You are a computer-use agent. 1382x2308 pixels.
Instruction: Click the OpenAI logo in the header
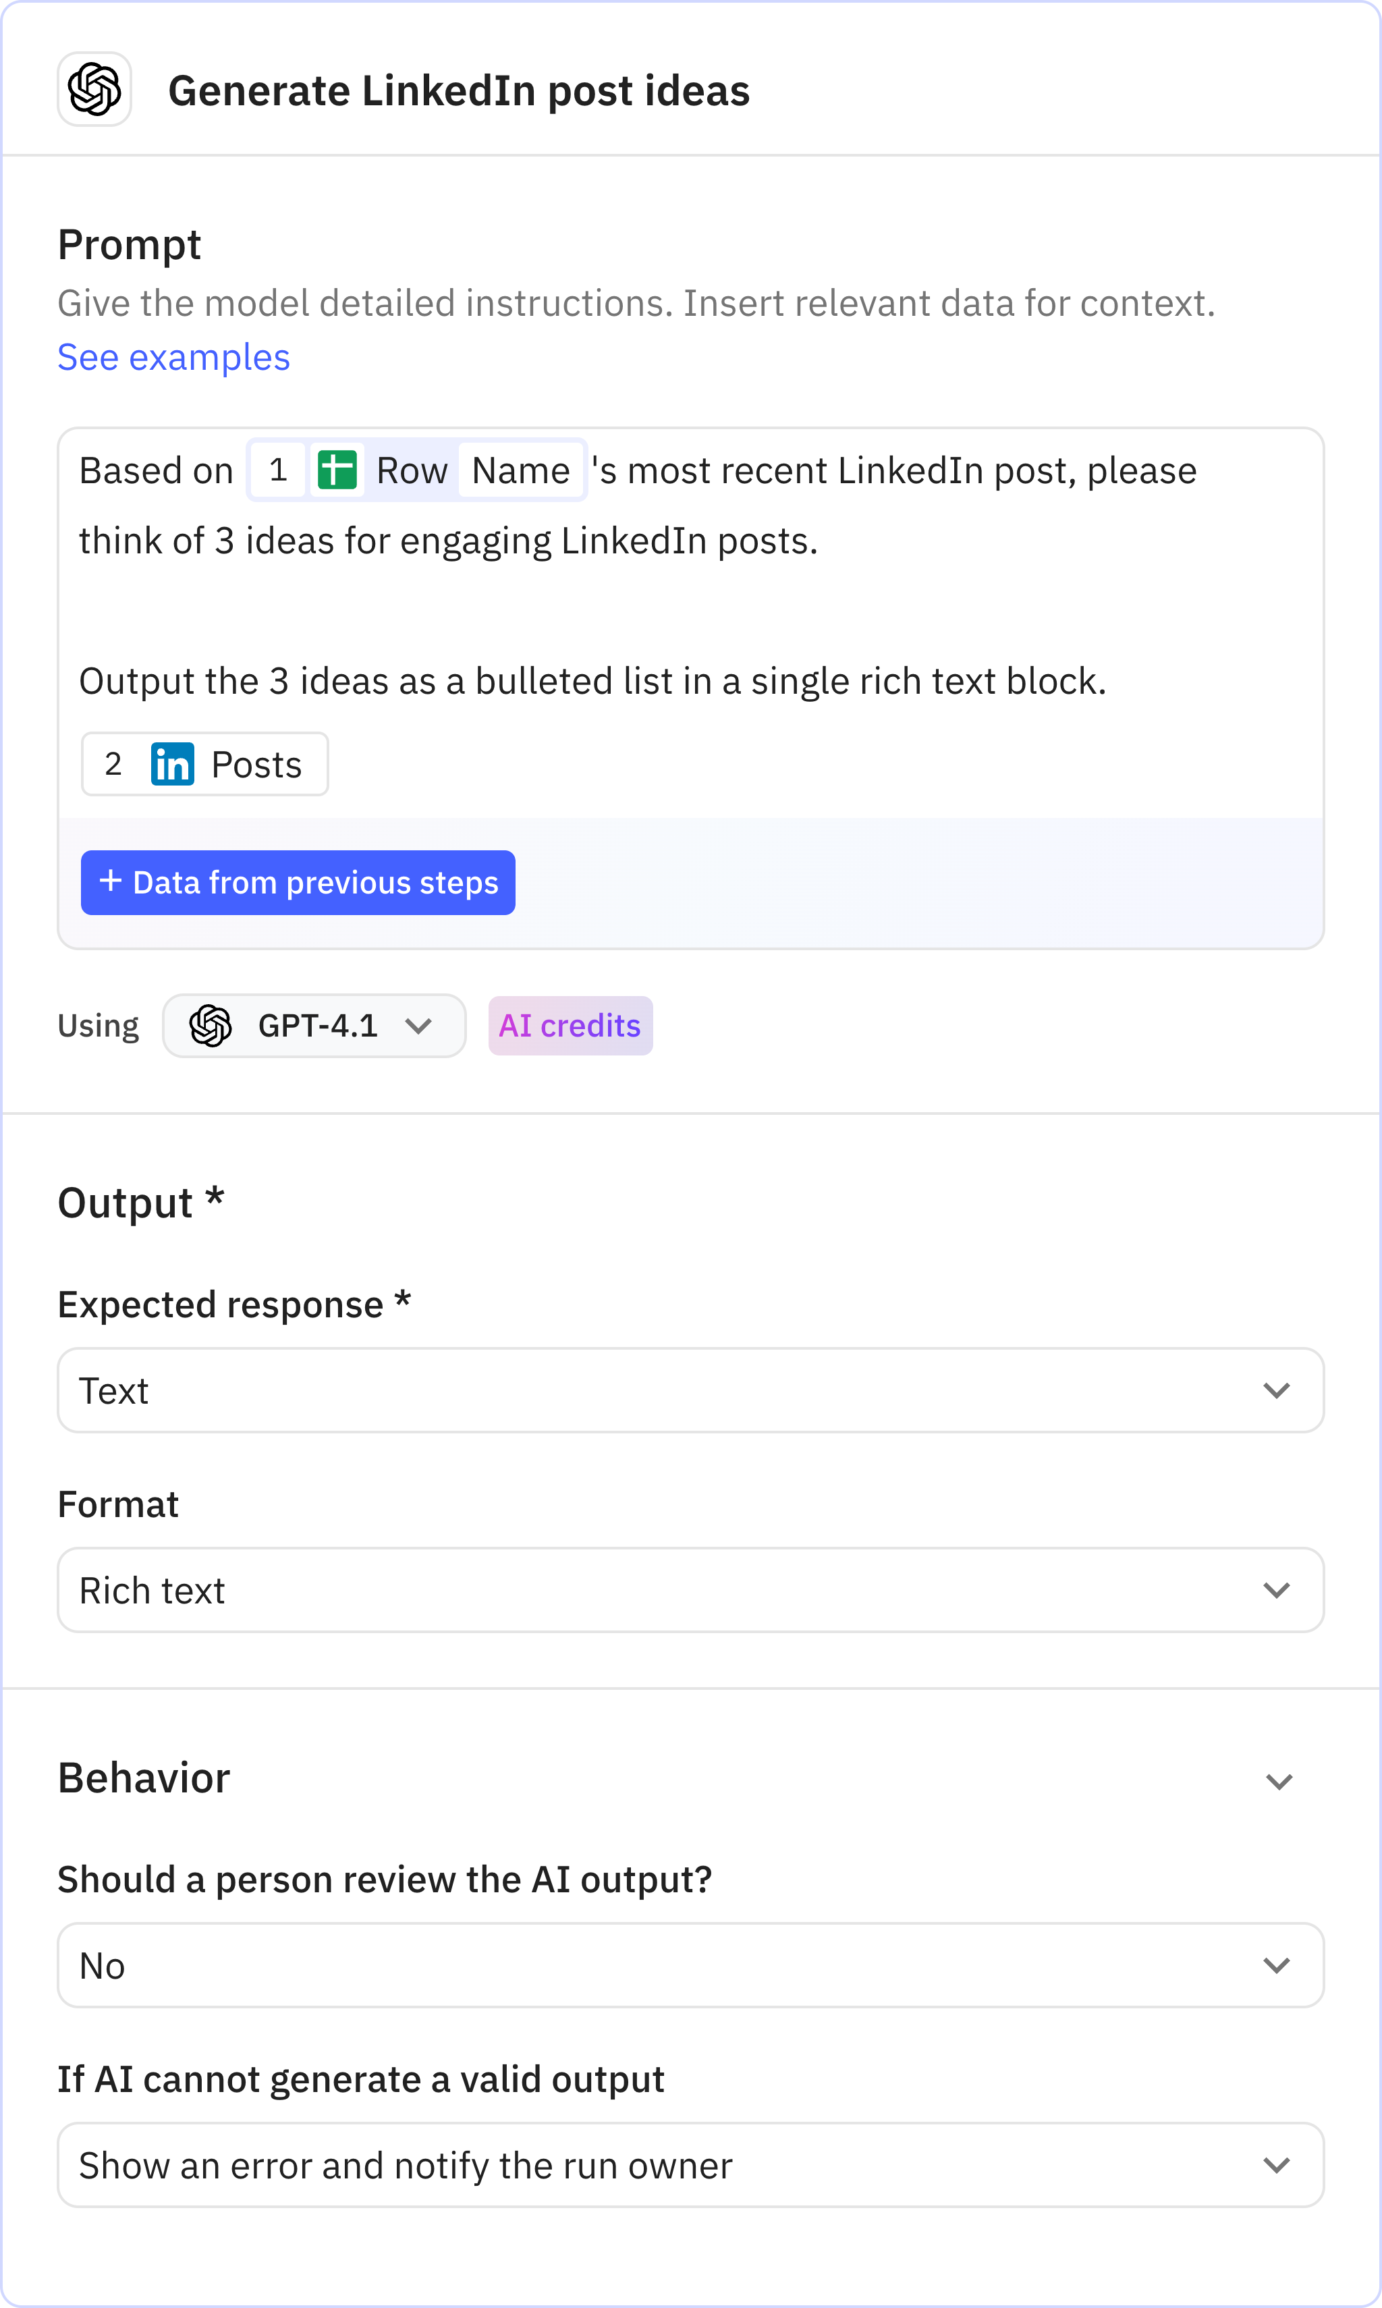click(x=94, y=89)
